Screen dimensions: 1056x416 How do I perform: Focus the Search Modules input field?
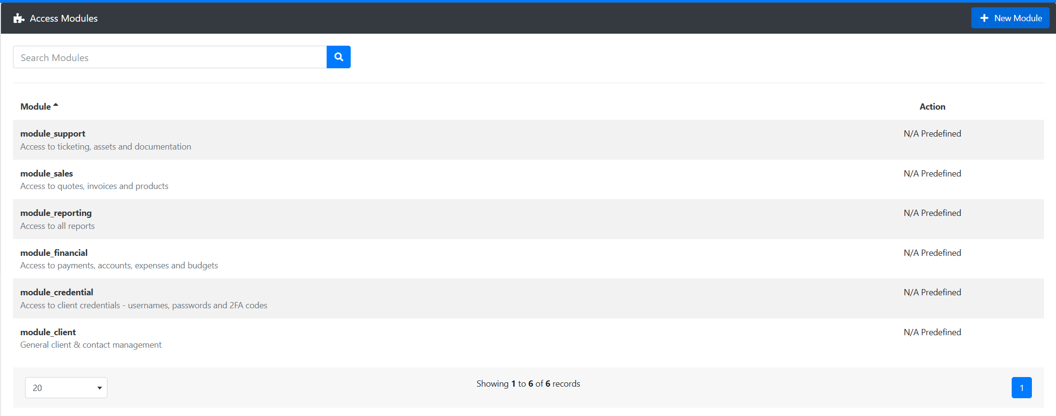[x=170, y=57]
